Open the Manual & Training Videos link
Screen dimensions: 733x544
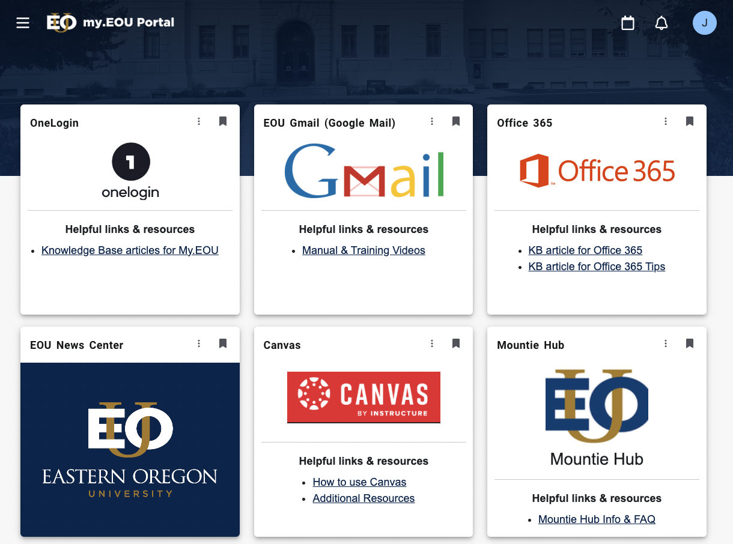click(363, 250)
